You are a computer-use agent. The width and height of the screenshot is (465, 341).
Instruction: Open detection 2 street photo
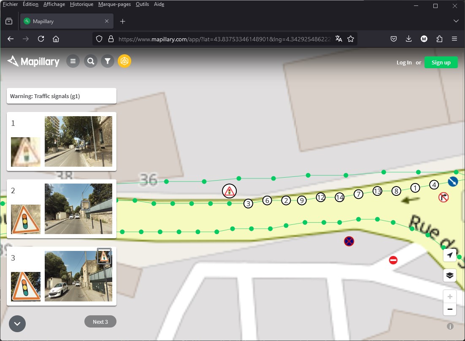(x=78, y=209)
